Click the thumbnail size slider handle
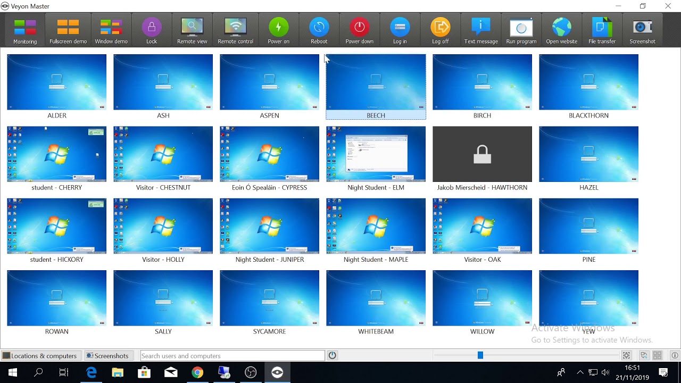Screen dimensions: 681x383 tap(480, 355)
